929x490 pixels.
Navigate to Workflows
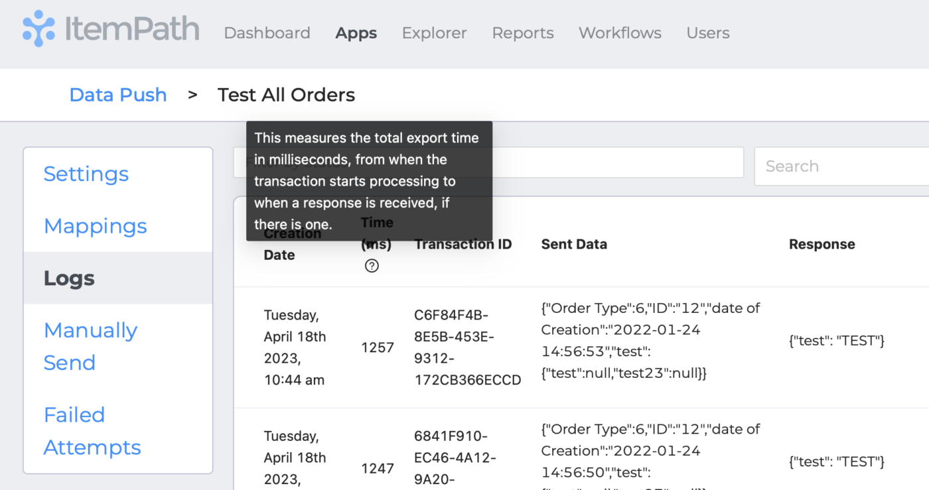coord(620,33)
